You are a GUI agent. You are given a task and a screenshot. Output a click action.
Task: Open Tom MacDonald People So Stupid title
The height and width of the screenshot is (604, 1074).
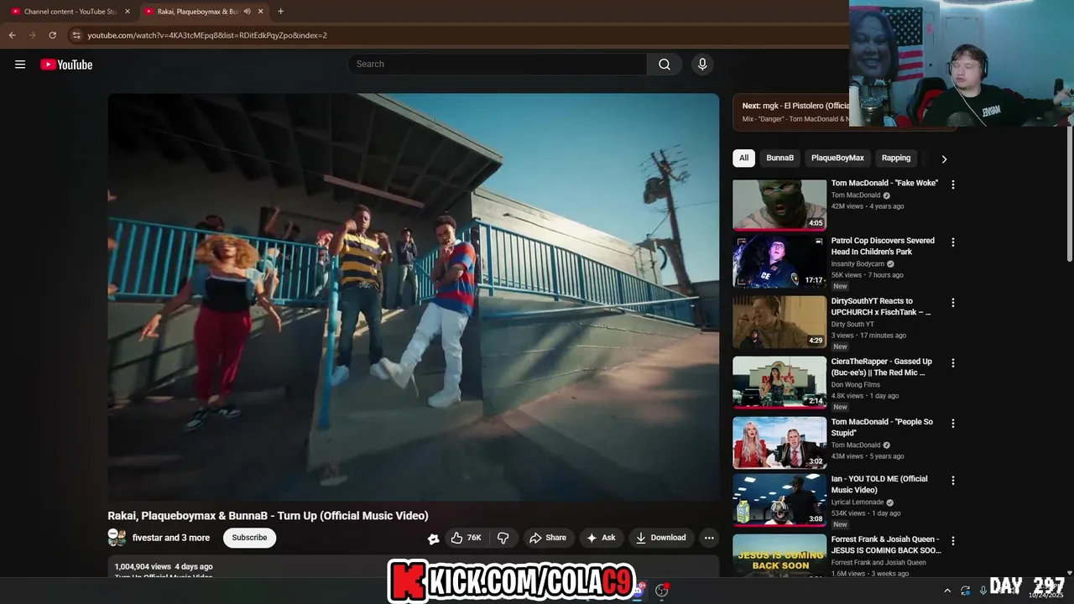click(x=882, y=427)
